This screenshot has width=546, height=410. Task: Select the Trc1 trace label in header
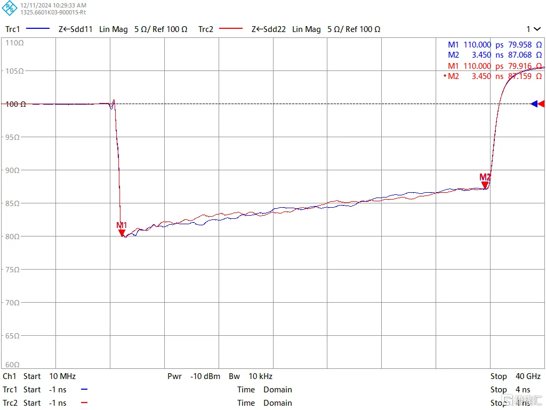(13, 29)
